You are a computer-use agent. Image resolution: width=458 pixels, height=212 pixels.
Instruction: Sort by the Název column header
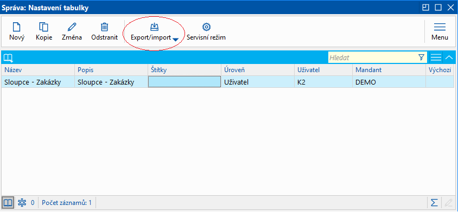tap(38, 70)
